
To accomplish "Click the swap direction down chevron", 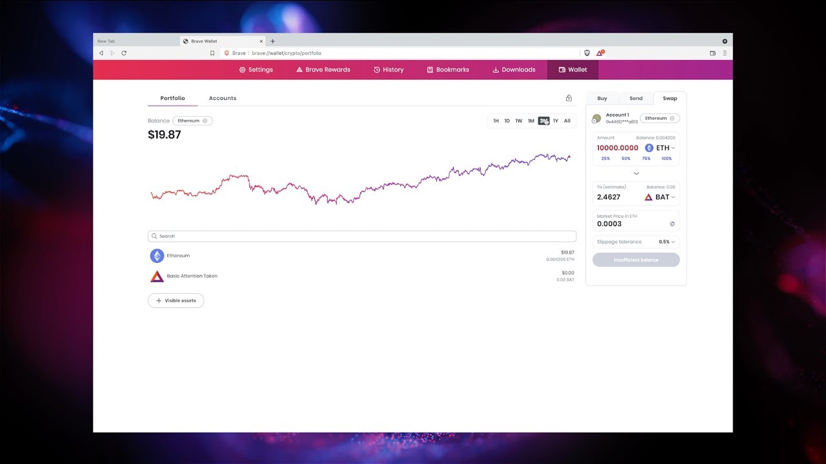I will [x=636, y=173].
